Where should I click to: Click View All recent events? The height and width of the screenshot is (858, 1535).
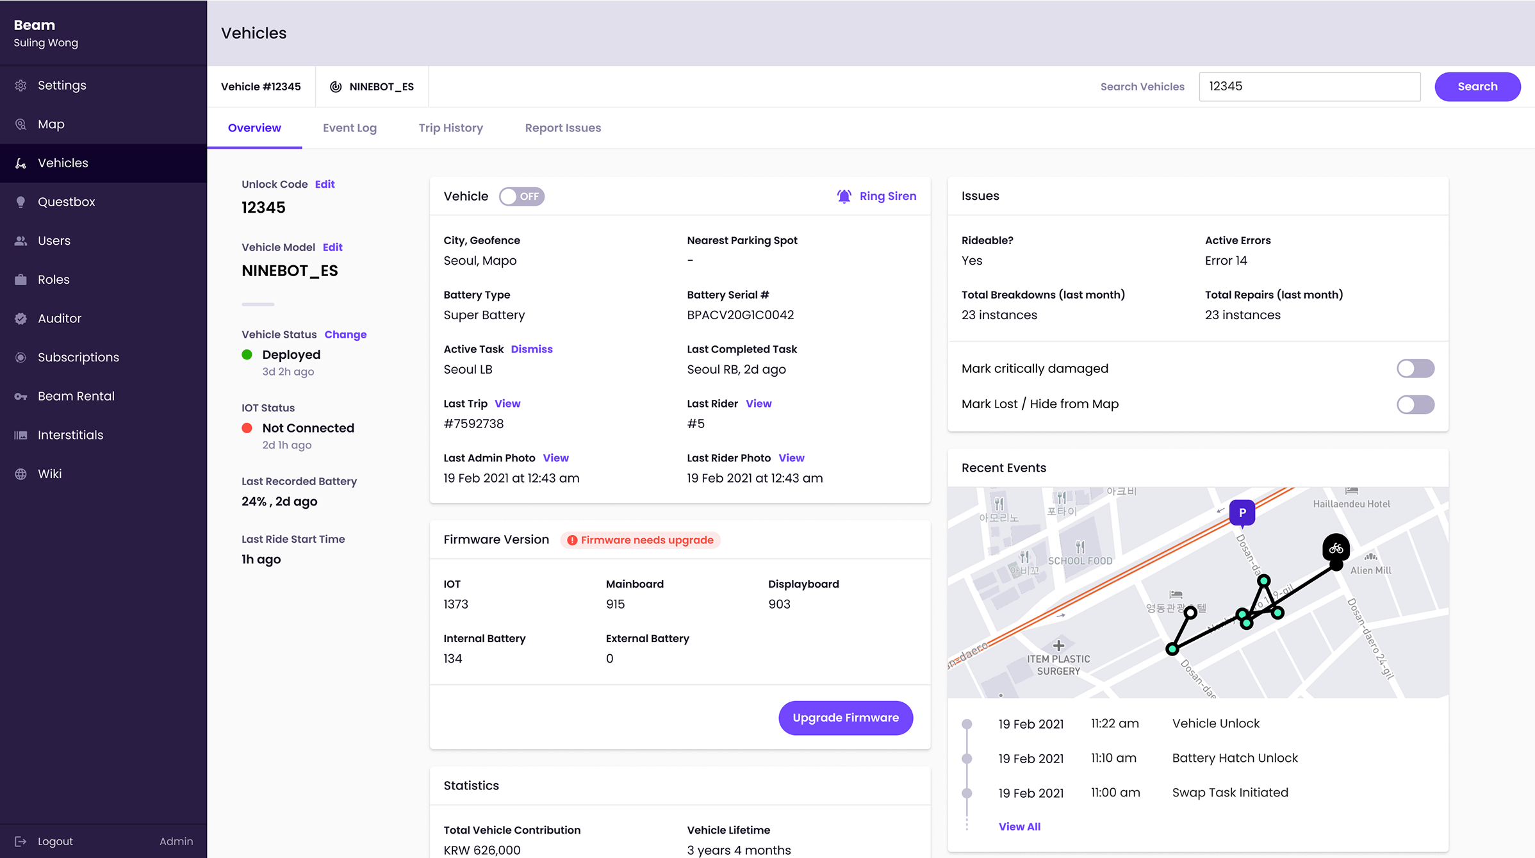tap(1019, 827)
